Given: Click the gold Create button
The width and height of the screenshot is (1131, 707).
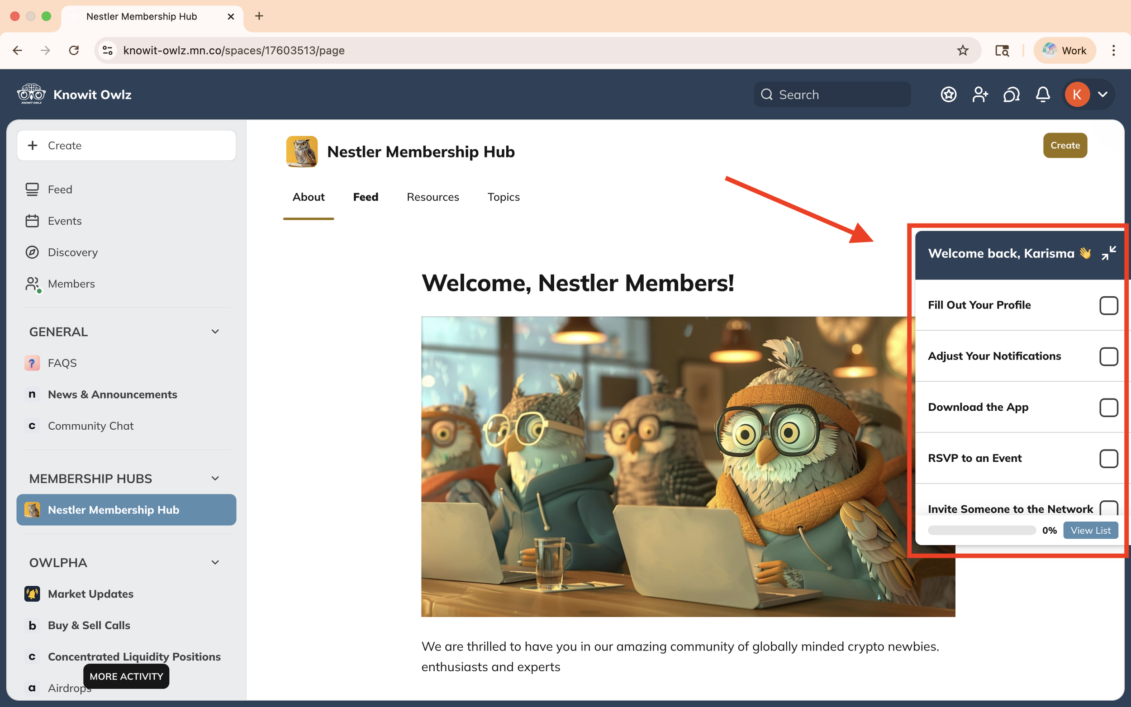Looking at the screenshot, I should pyautogui.click(x=1064, y=145).
